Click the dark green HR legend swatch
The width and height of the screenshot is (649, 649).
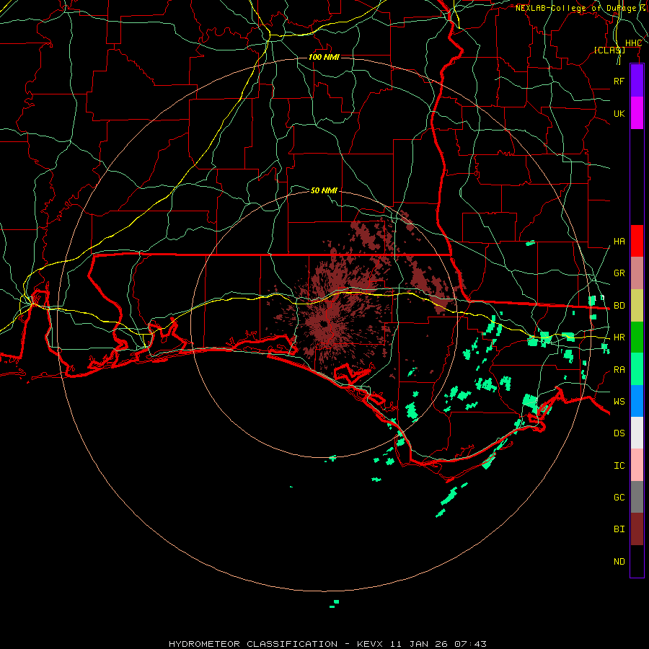tap(637, 337)
